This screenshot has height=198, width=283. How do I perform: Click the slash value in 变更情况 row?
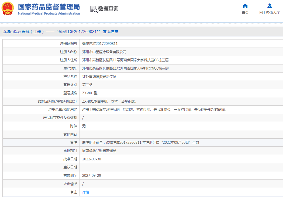(x=83, y=184)
